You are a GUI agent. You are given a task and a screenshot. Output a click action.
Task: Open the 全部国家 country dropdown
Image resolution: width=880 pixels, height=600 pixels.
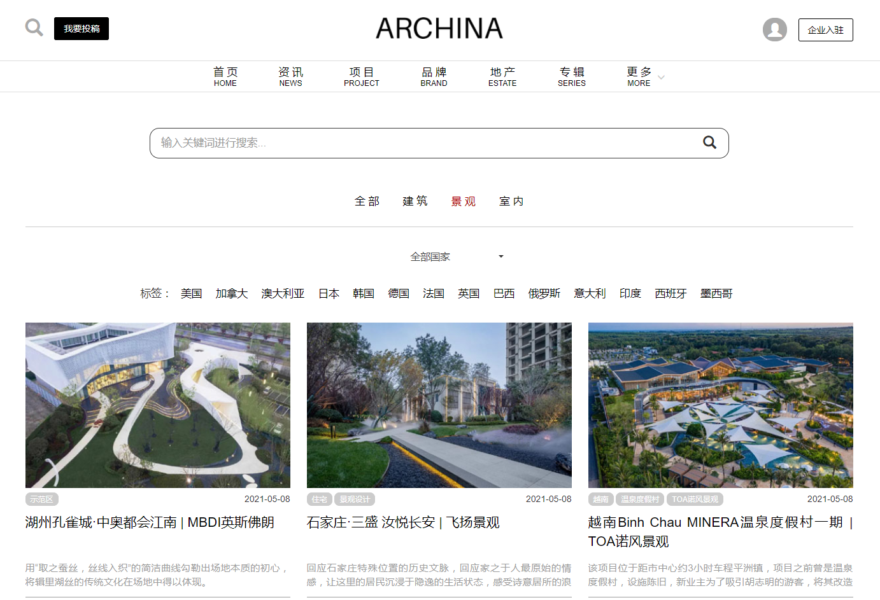tap(457, 256)
